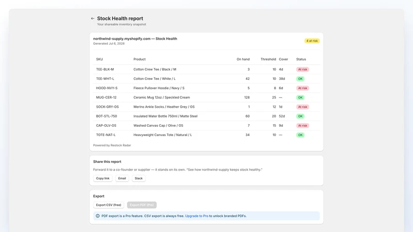Click At risk badge in HOOD-NVY-S row
Viewport: 413px width, 232px height.
coord(303,88)
